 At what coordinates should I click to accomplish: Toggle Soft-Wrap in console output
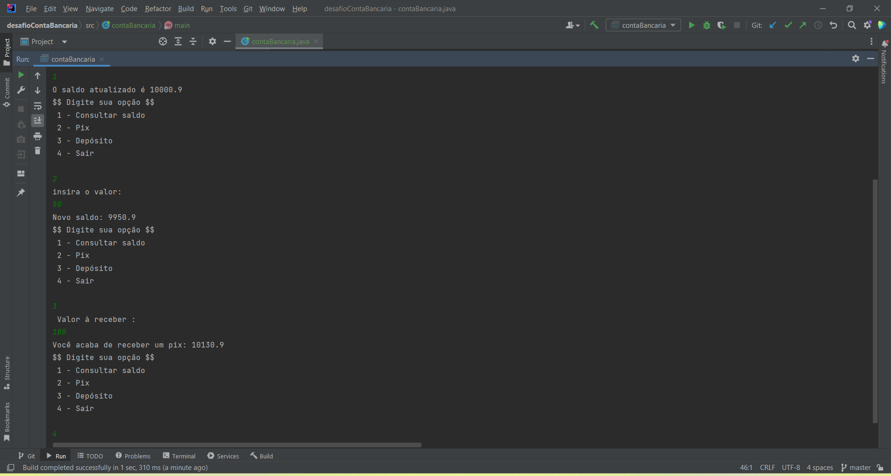[38, 106]
